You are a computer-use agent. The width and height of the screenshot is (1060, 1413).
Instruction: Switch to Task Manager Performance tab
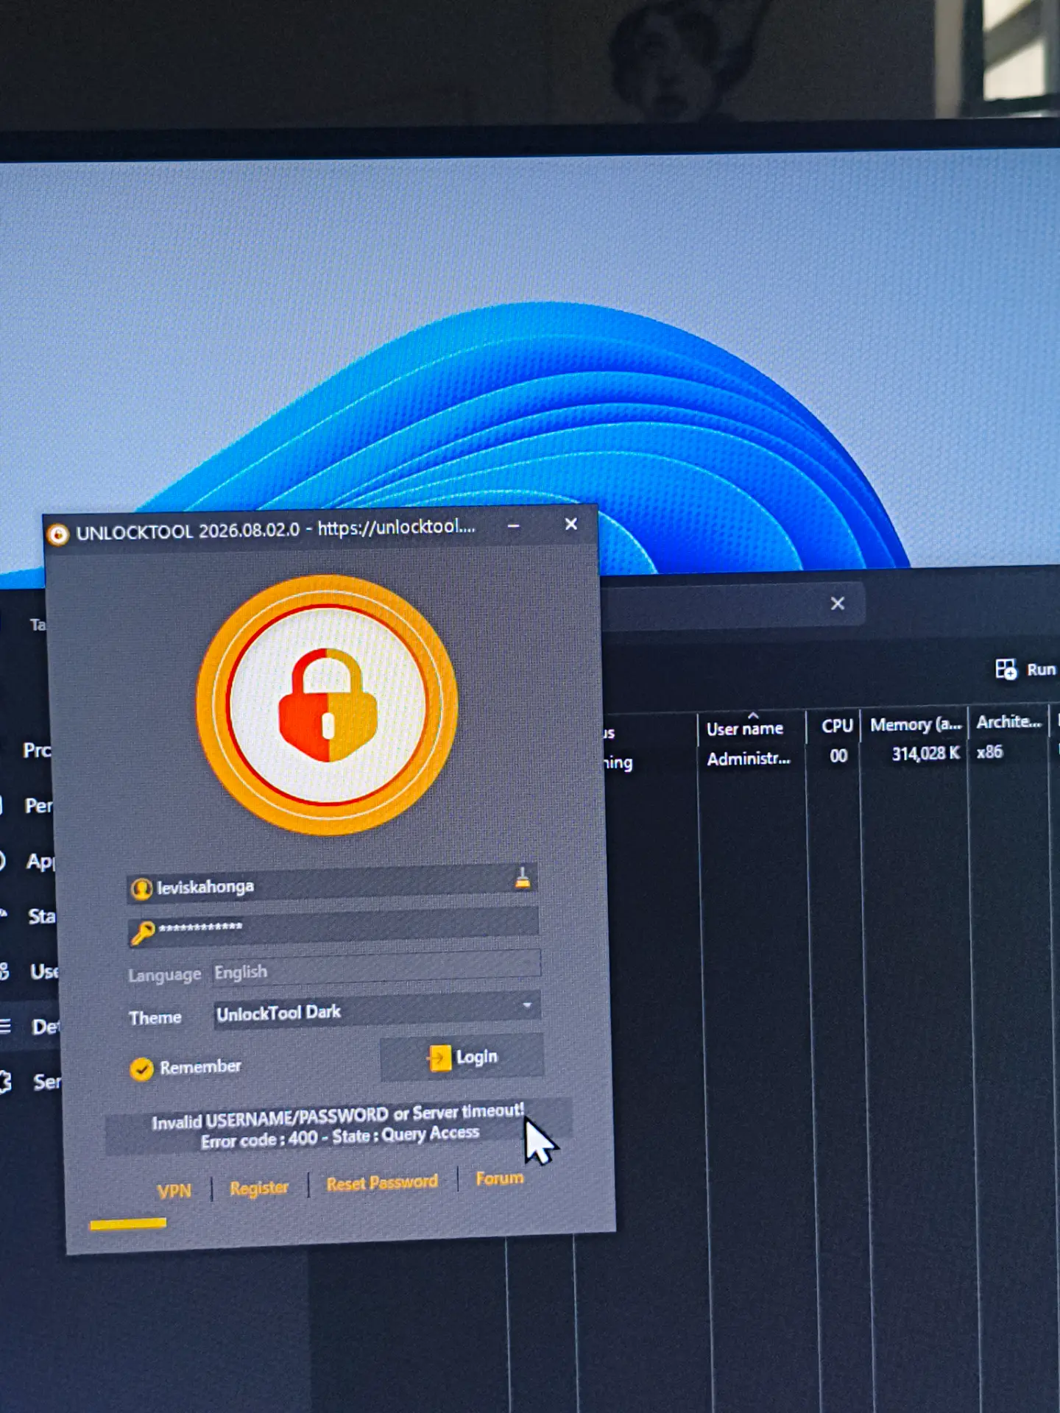coord(38,806)
